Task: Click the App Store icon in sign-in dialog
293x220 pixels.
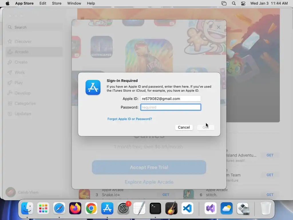Action: coord(93,87)
